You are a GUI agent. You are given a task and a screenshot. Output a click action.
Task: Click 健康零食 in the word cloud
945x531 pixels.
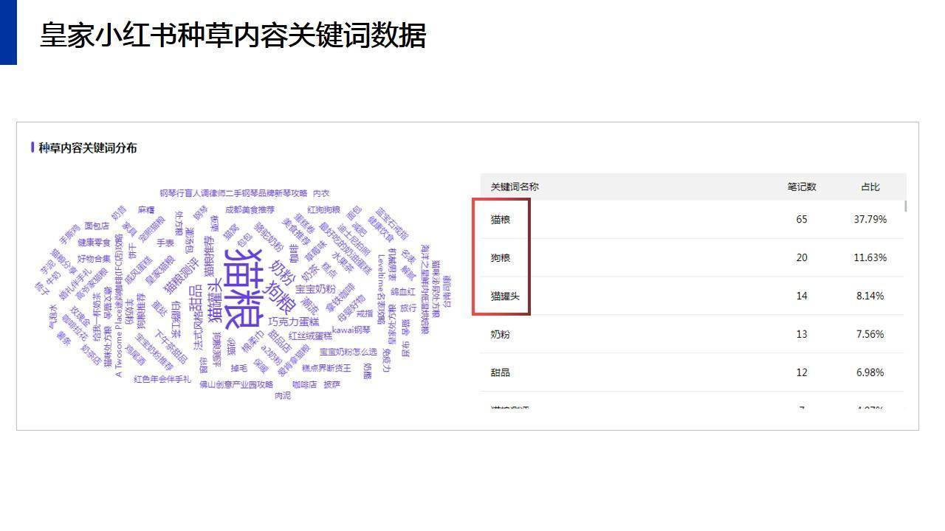click(x=94, y=243)
